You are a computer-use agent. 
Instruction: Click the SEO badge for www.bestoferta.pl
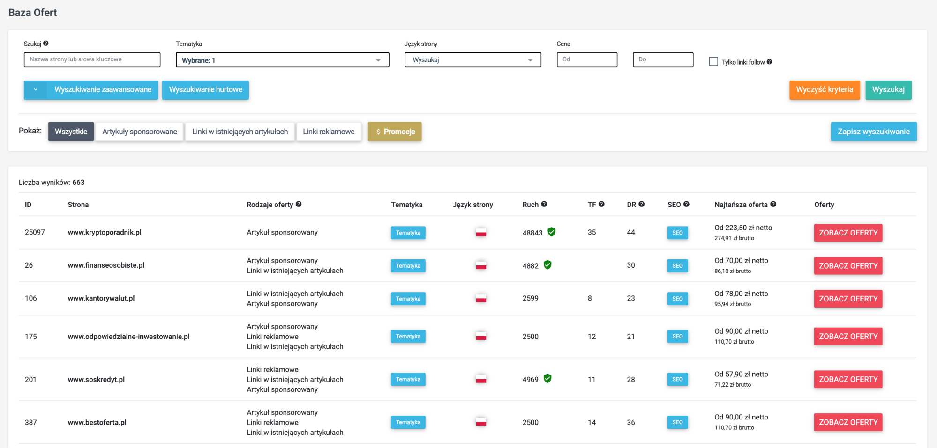(678, 422)
